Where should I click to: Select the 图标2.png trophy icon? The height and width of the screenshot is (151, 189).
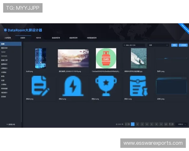[x=106, y=86]
